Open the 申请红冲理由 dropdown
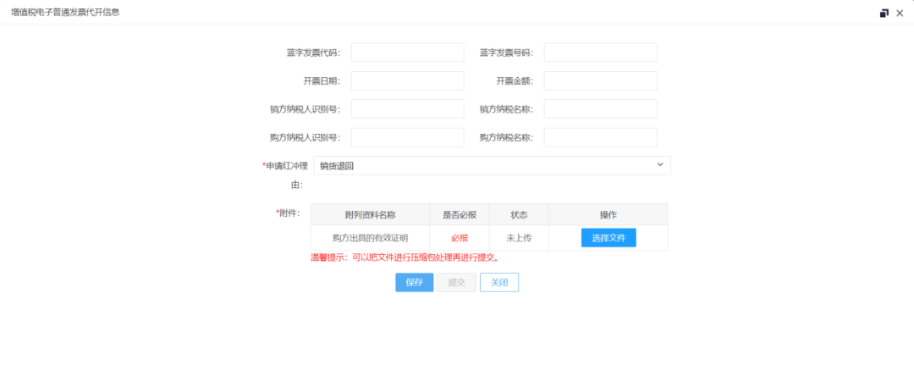The image size is (914, 365). click(492, 166)
